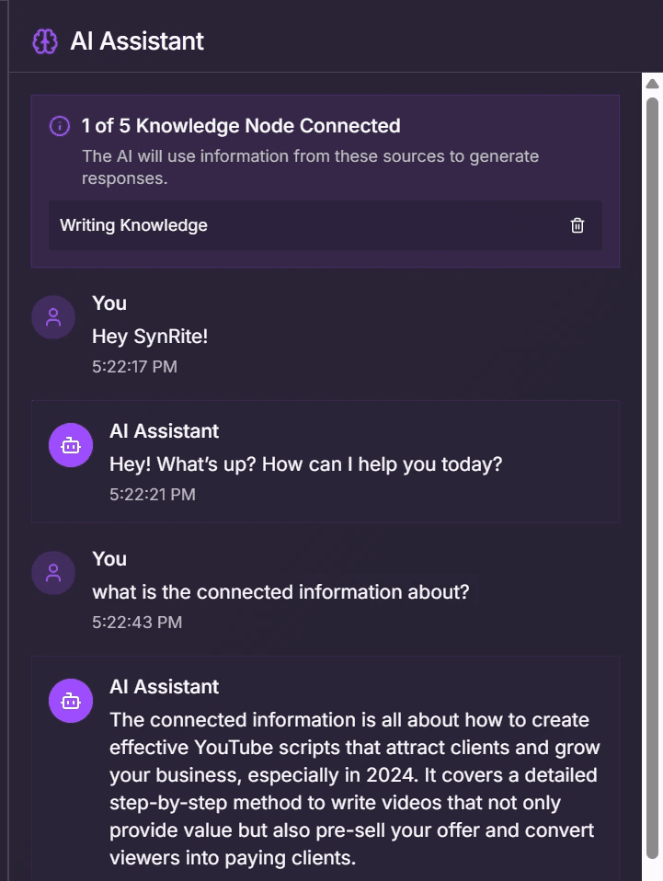Click the assistant's YouTube scripts response text
Image resolution: width=663 pixels, height=881 pixels.
point(355,789)
